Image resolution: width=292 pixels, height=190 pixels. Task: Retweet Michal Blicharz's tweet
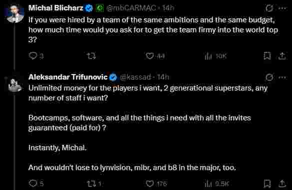(x=91, y=56)
